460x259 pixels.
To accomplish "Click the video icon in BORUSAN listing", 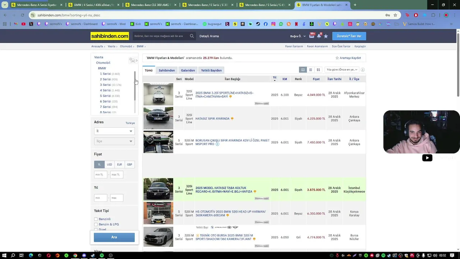I will pos(217,144).
